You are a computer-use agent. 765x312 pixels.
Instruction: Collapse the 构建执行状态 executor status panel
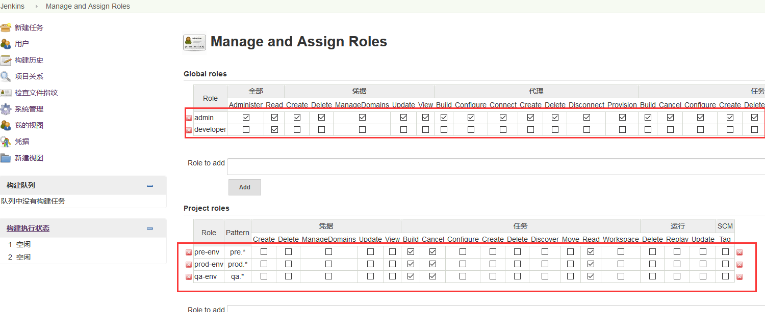[150, 229]
